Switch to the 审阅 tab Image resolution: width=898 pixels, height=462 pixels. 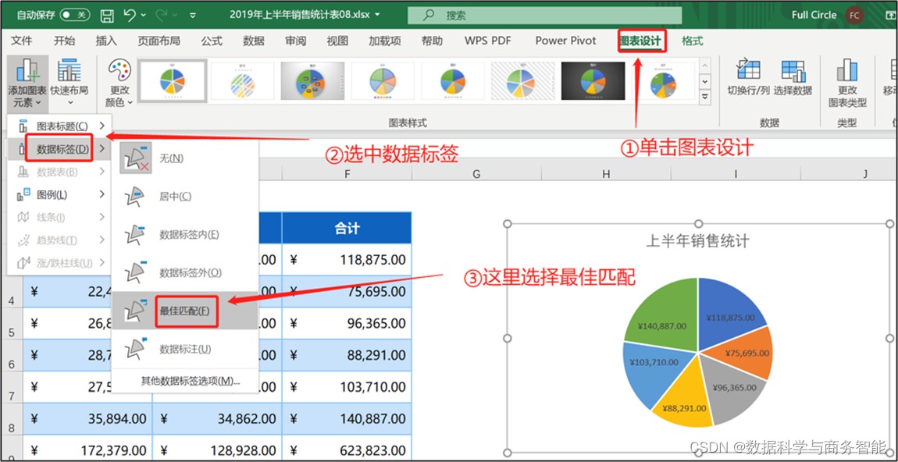tap(295, 41)
